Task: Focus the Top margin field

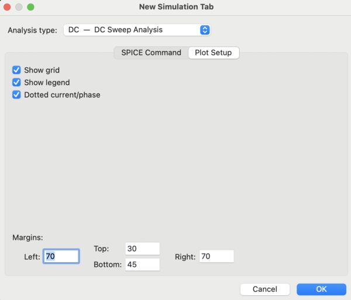Action: coord(142,249)
